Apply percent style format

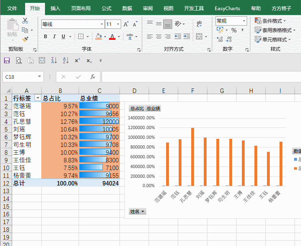[x=234, y=30]
